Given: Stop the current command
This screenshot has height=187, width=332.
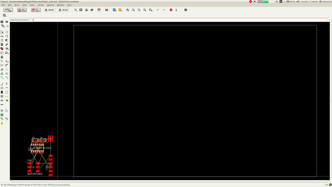Looking at the screenshot, I should tap(171, 10).
